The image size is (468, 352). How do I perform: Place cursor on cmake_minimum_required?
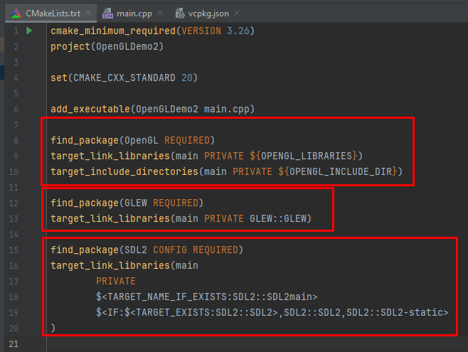[x=113, y=31]
